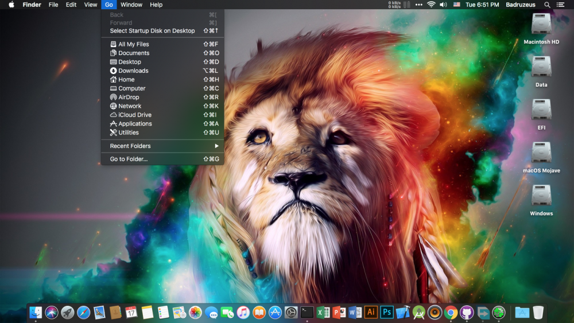Open Calendar icon showing 17

[x=131, y=313]
